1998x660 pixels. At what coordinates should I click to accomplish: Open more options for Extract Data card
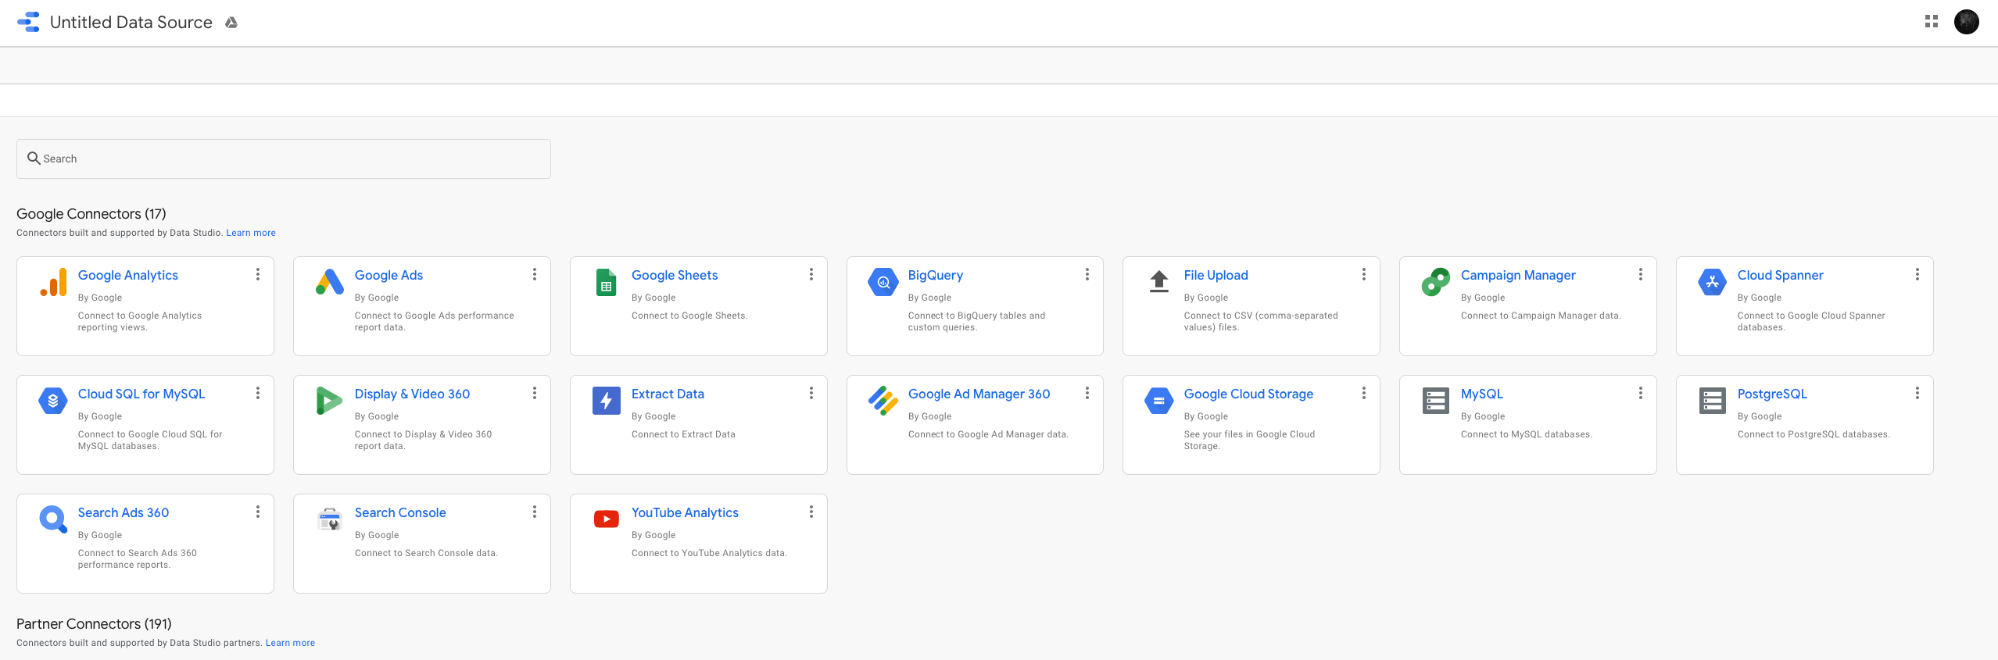point(811,394)
